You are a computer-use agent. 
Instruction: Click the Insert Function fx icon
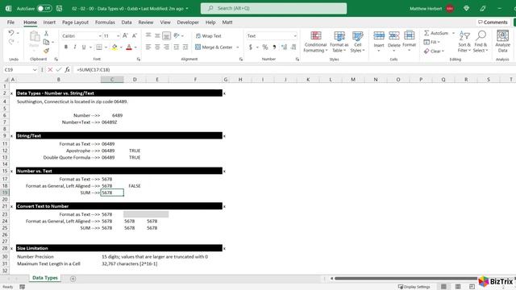coord(67,70)
